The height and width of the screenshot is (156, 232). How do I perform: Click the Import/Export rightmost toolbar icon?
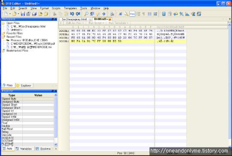pos(199,14)
